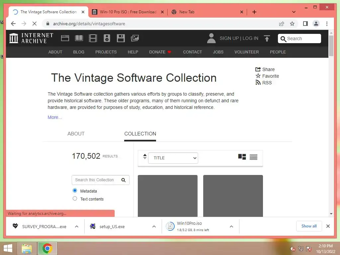Viewport: 340px width, 255px height.
Task: Open network tray icon
Action: pyautogui.click(x=301, y=249)
